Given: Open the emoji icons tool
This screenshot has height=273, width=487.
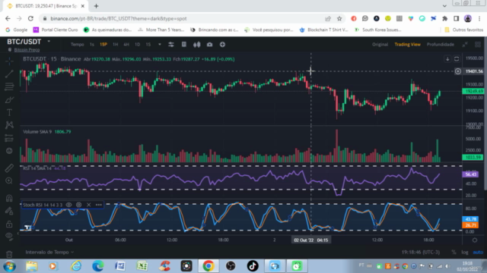Looking at the screenshot, I should tap(9, 151).
